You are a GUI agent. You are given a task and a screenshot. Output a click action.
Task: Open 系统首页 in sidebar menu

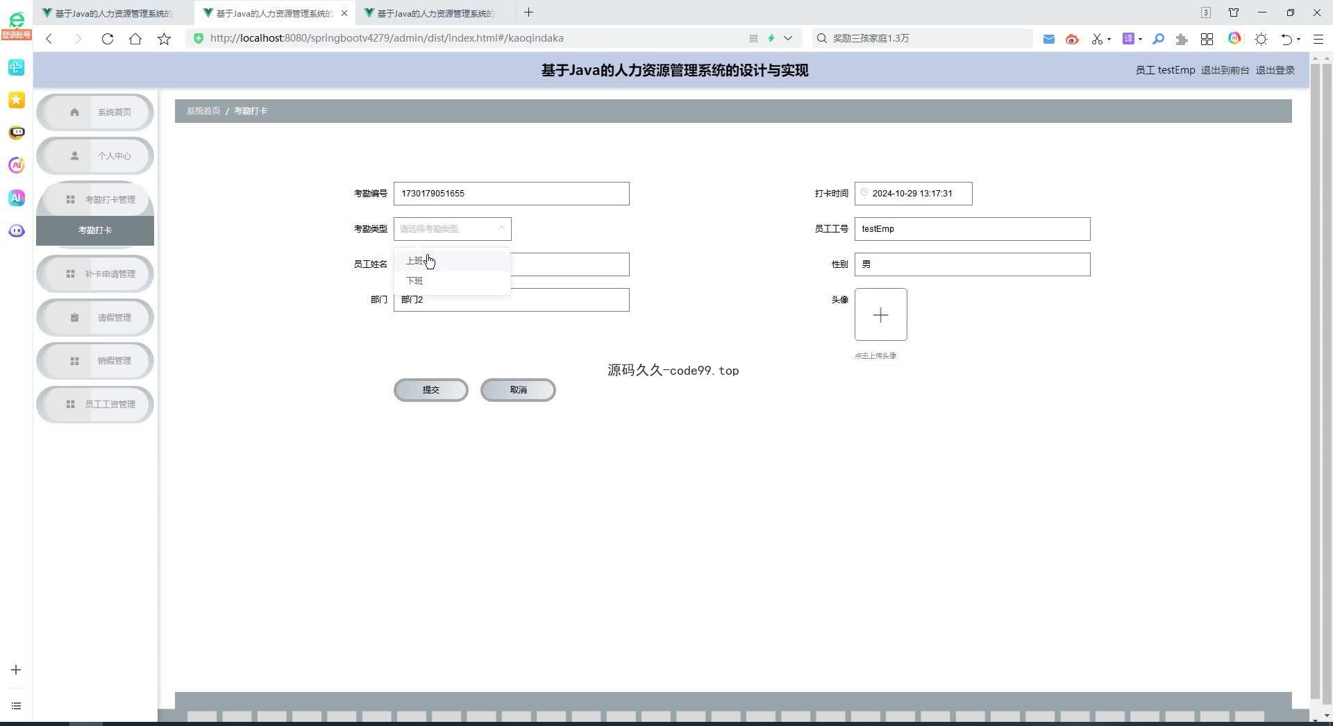tap(95, 112)
